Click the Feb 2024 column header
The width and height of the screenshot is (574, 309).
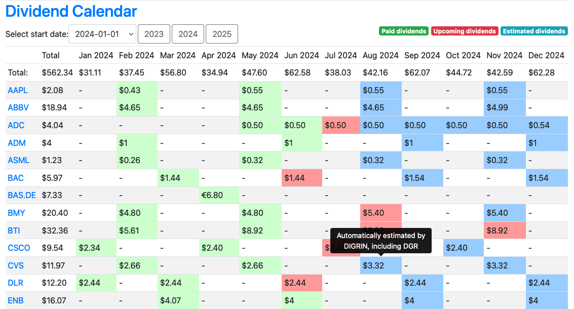point(137,55)
